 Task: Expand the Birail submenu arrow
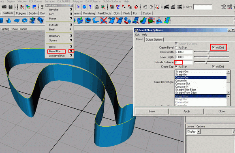pyautogui.click(x=71, y=29)
